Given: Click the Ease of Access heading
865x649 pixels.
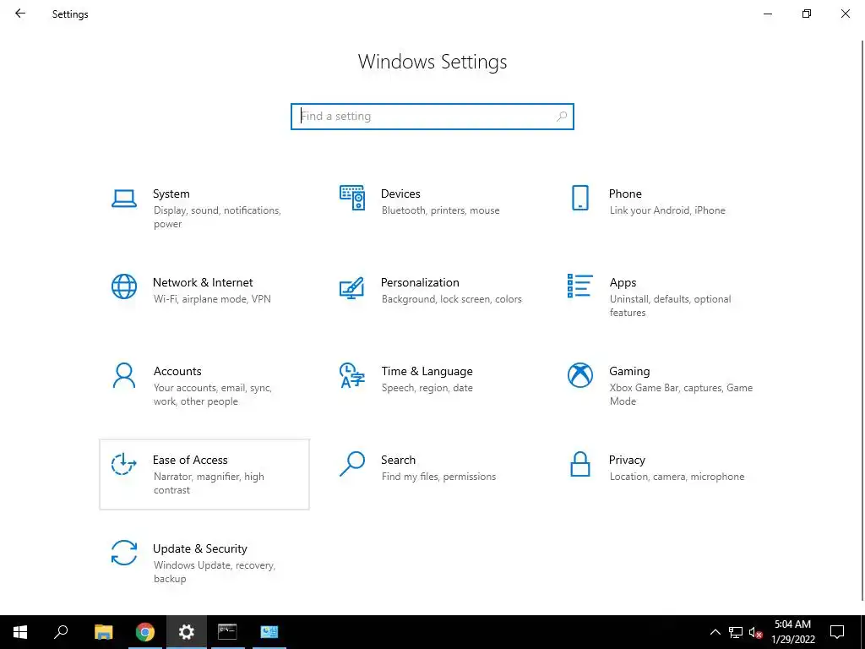Looking at the screenshot, I should pos(190,461).
